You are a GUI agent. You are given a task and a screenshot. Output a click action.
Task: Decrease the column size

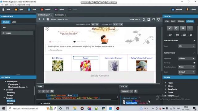click(121, 24)
